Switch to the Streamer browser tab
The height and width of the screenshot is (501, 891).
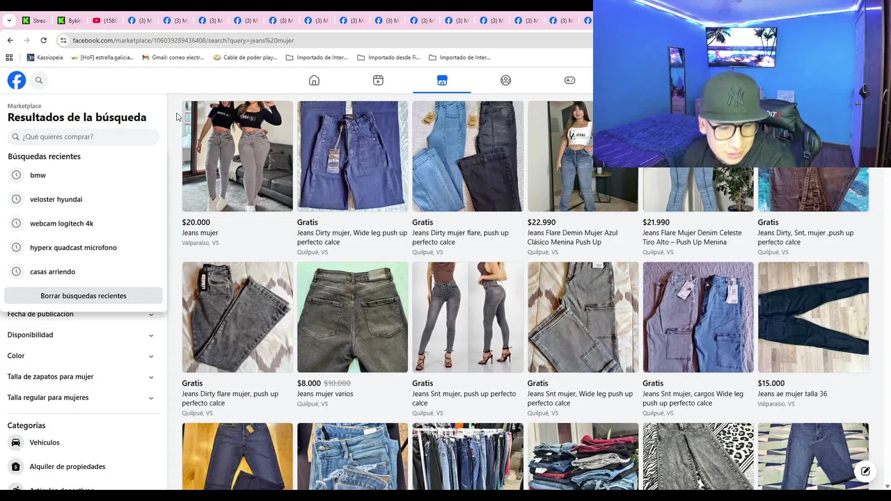[35, 21]
